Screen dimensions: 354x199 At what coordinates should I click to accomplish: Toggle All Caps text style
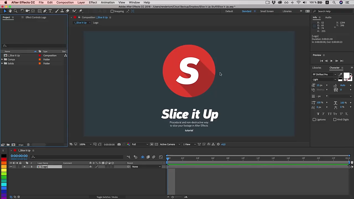(330, 114)
